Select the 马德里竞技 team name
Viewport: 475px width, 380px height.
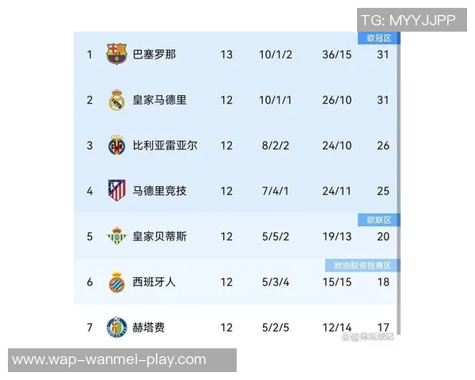point(160,191)
